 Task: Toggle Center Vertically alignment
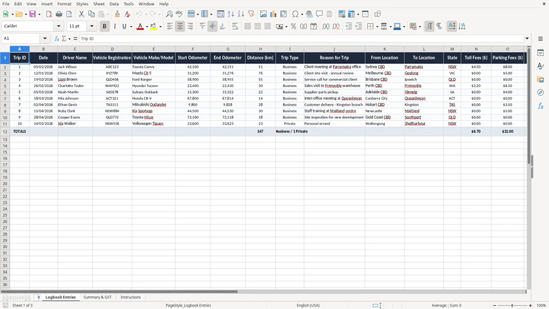coord(212,27)
